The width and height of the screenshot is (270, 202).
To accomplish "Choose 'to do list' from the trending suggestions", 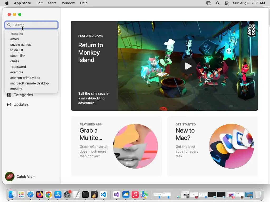I will point(17,50).
